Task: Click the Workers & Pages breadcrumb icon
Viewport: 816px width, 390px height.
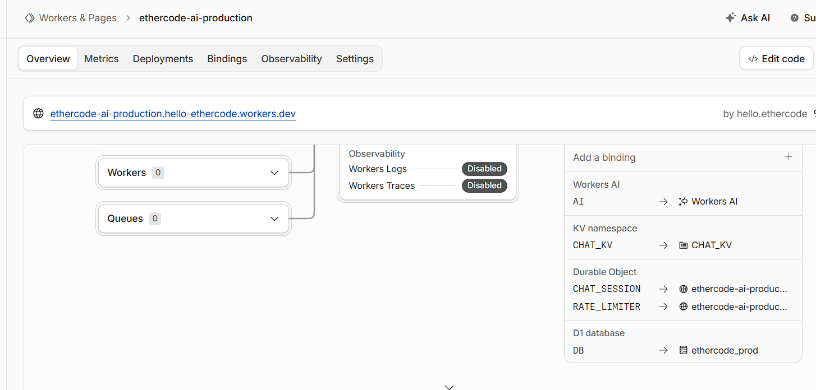Action: 30,18
